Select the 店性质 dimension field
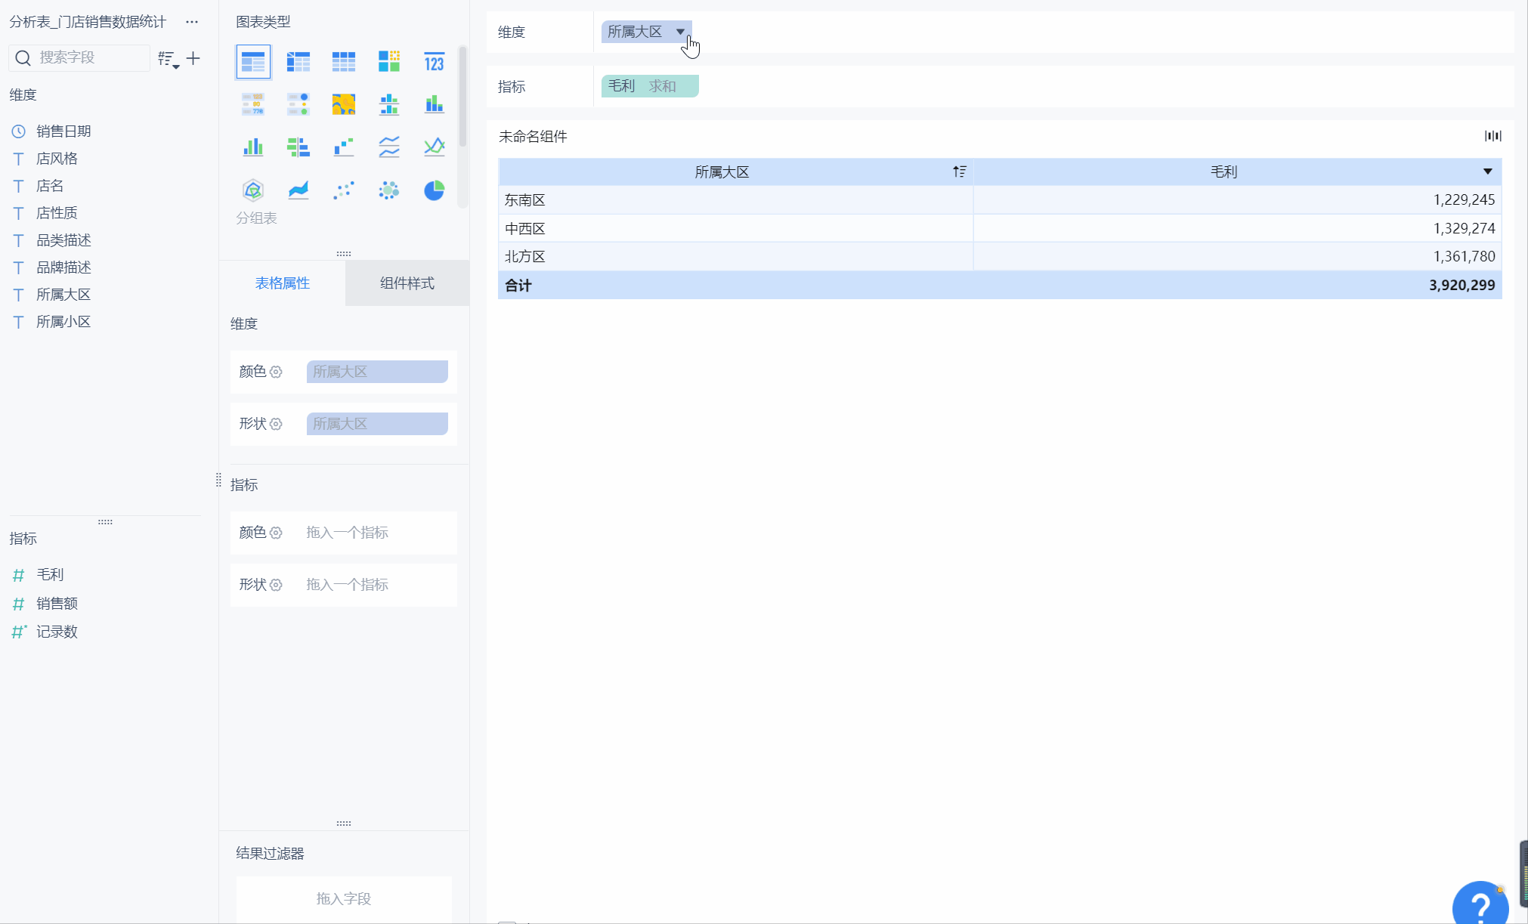The height and width of the screenshot is (924, 1528). 57,213
